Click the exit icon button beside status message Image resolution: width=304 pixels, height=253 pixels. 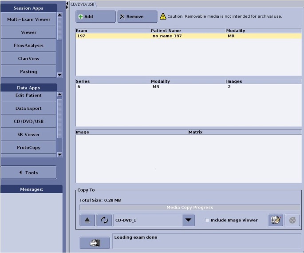[95, 243]
